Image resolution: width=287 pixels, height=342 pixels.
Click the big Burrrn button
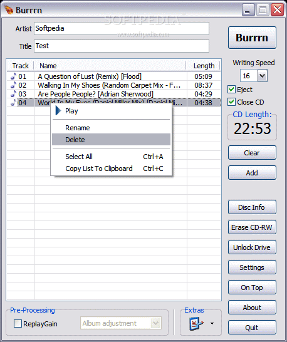pos(252,38)
